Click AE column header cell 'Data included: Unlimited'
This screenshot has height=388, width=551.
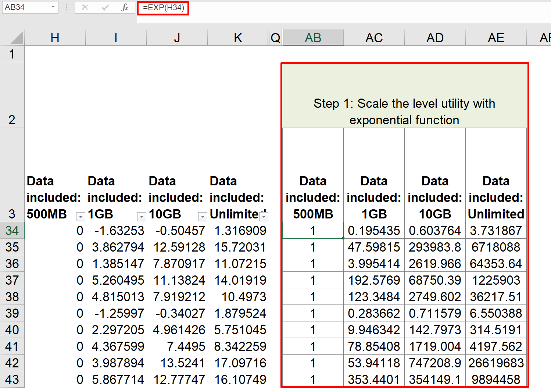pyautogui.click(x=496, y=175)
